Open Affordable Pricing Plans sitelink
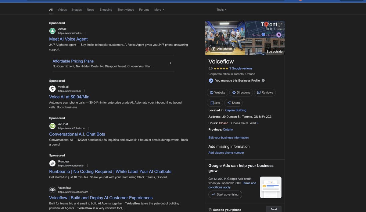The height and width of the screenshot is (212, 366). (73, 61)
